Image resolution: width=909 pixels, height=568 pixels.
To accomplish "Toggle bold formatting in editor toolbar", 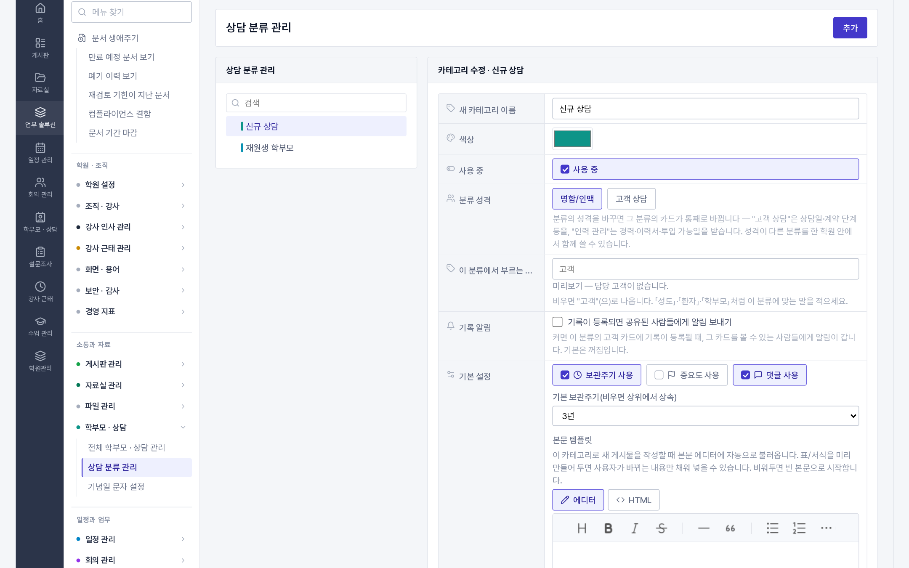I will 608,528.
